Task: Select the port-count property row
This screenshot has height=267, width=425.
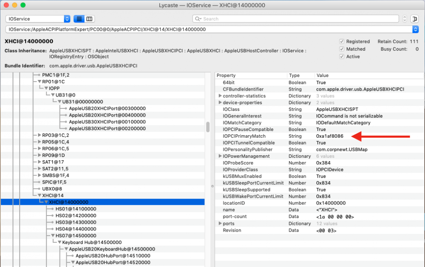Action: pyautogui.click(x=320, y=216)
